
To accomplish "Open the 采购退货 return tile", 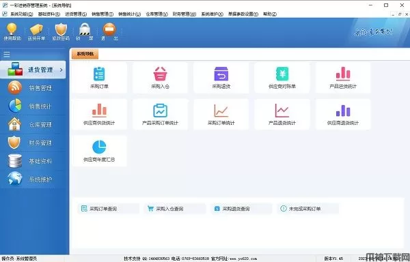I will (x=221, y=78).
